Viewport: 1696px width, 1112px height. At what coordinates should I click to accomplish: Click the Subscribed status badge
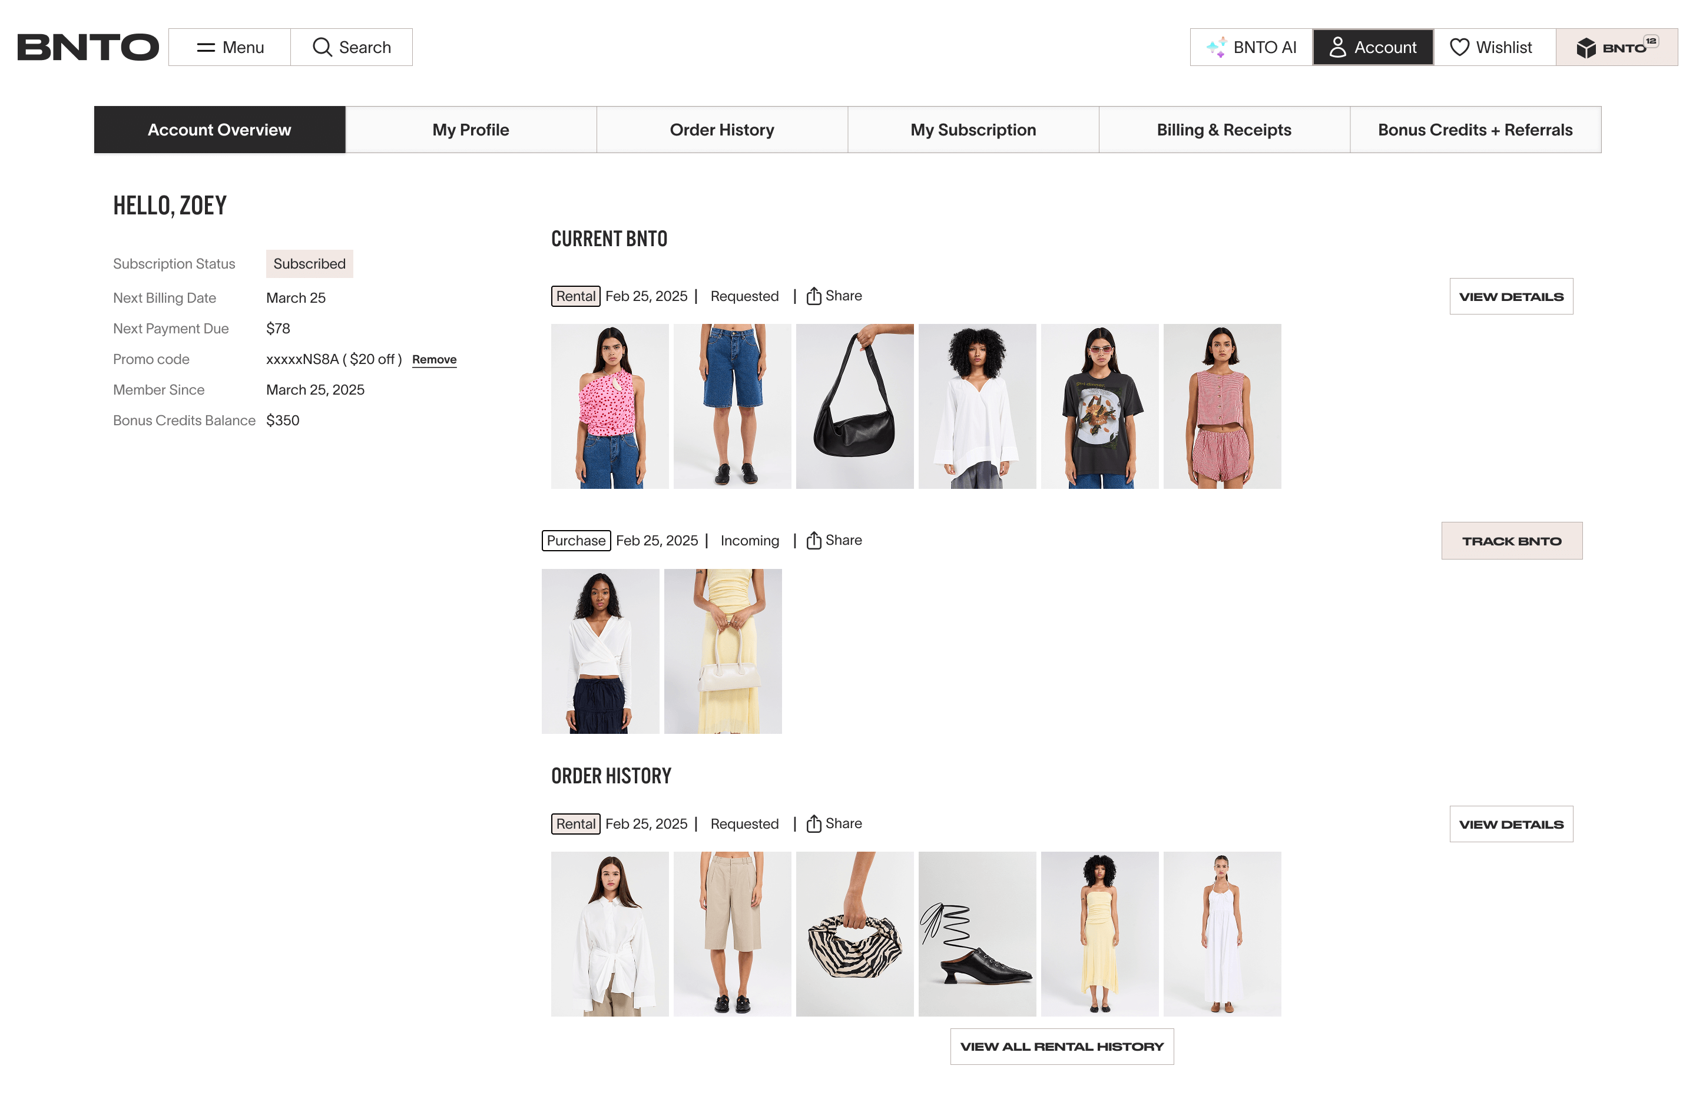(x=309, y=264)
